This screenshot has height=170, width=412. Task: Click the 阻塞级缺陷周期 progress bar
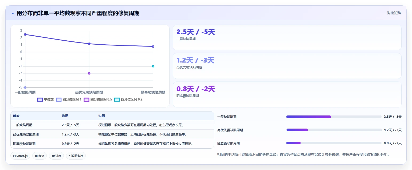334,143
